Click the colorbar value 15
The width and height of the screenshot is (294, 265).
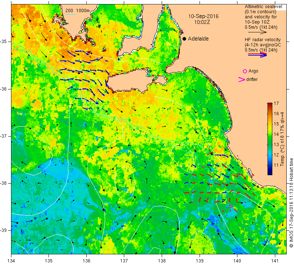(276, 124)
